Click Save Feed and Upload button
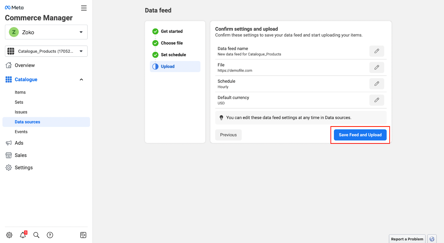Screen dimensions: 444x243 [360, 135]
